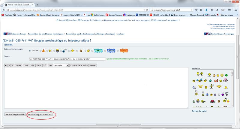Expand the 'Normale' font size dropdown

67,65
